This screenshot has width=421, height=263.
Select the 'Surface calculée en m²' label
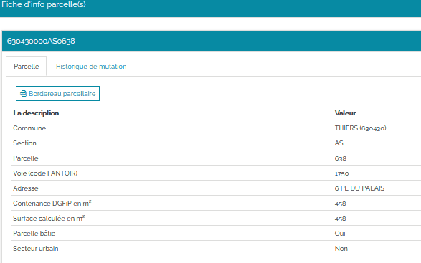(x=49, y=218)
